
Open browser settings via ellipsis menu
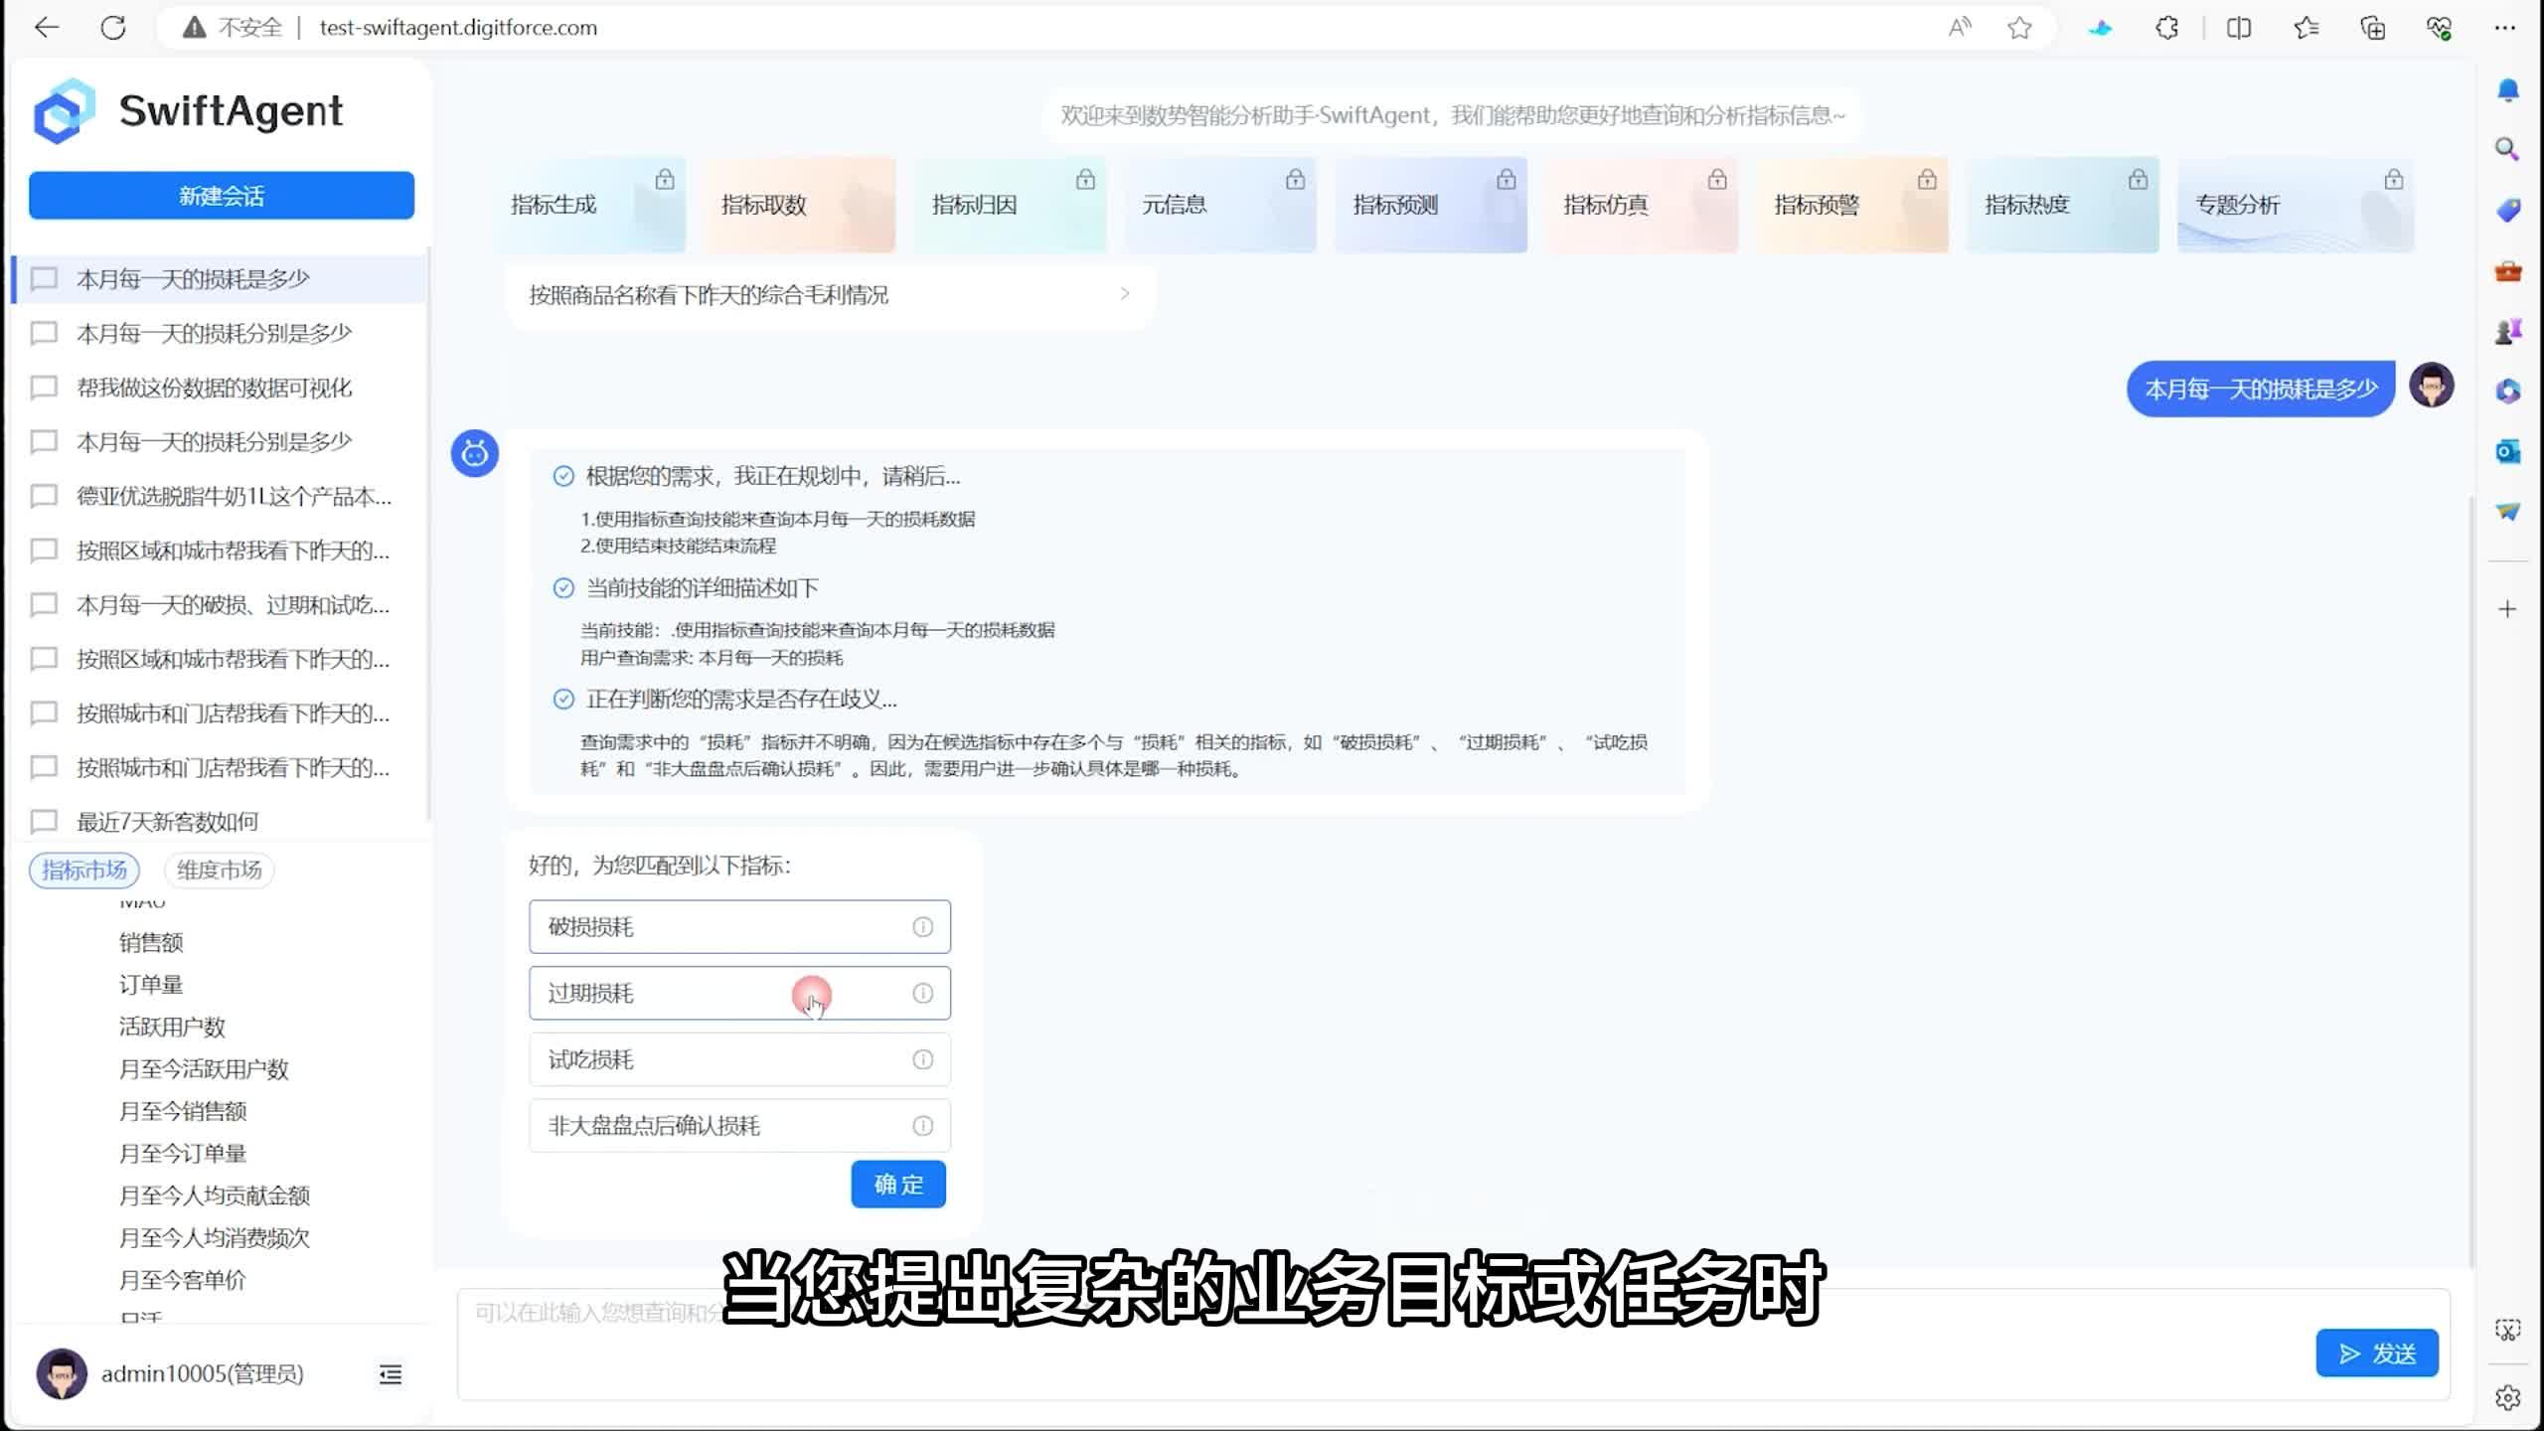pos(2505,27)
